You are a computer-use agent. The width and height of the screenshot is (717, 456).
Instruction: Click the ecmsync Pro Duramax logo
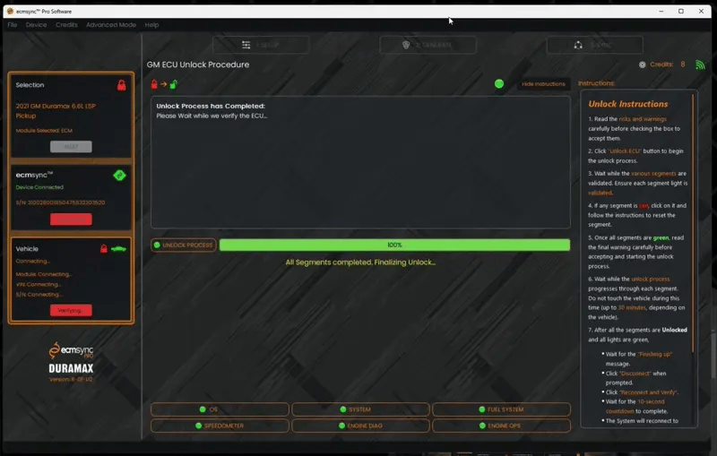click(71, 357)
